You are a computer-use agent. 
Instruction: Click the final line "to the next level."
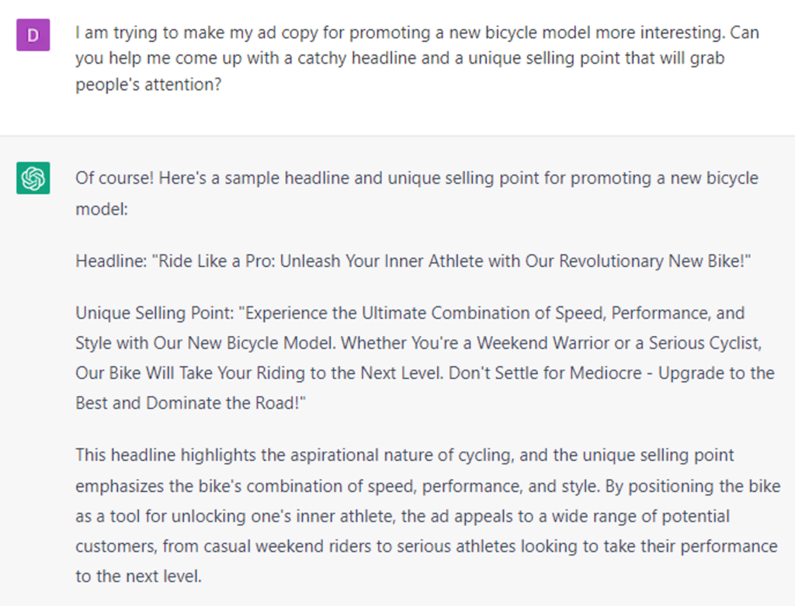point(137,577)
